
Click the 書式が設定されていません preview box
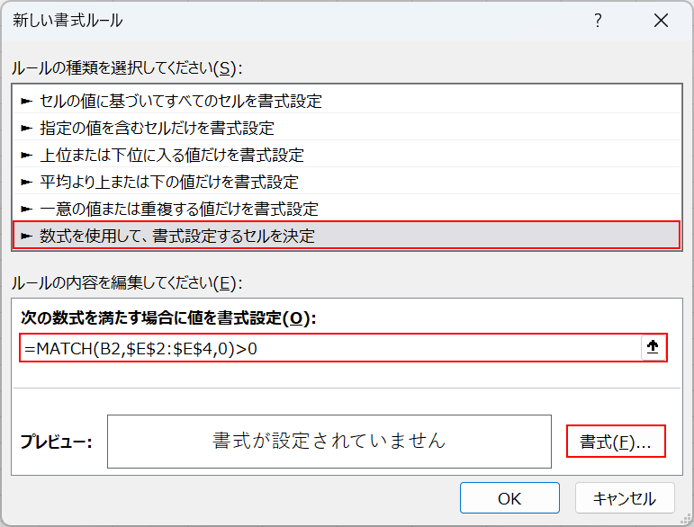pos(329,442)
